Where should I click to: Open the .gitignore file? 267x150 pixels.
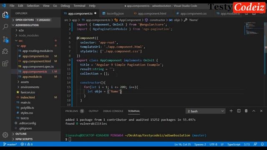pyautogui.click(x=25, y=128)
